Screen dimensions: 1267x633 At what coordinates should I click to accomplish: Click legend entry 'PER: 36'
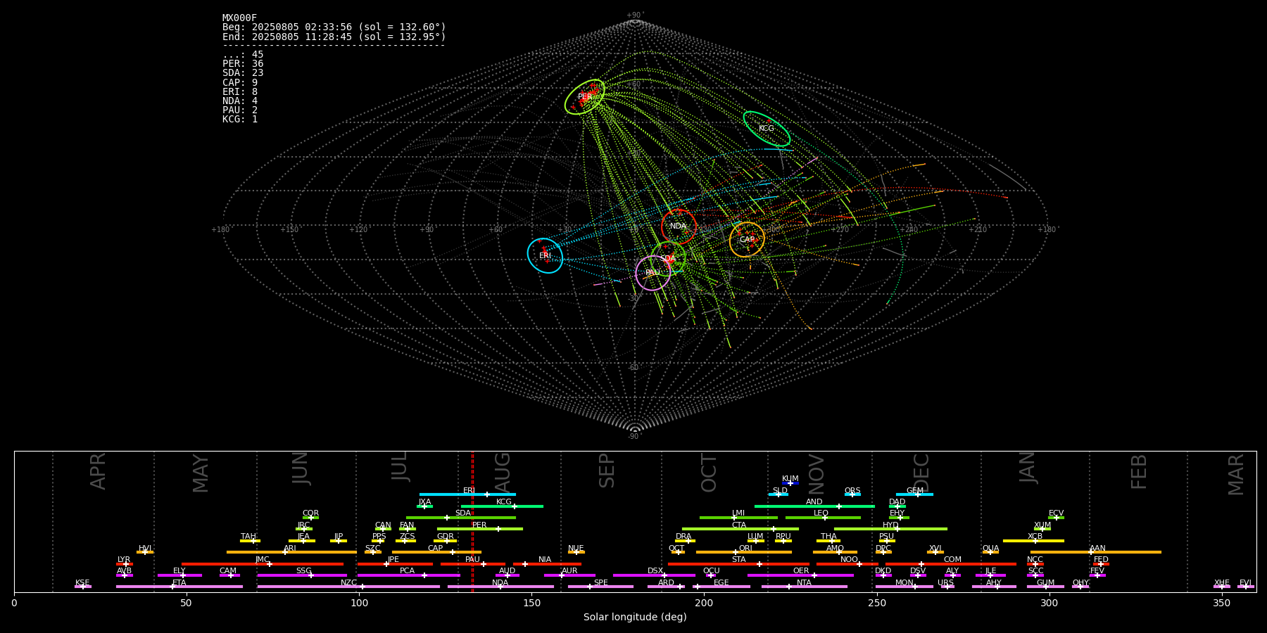[243, 64]
